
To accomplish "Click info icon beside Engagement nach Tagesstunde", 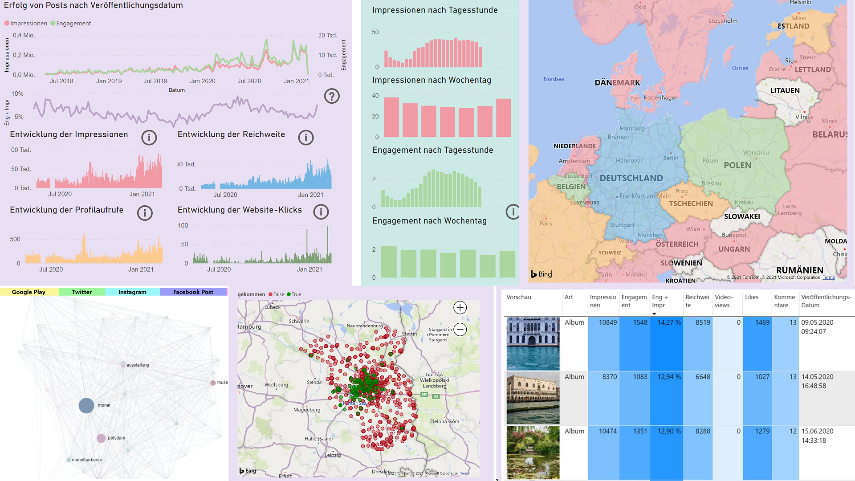I will (x=513, y=212).
